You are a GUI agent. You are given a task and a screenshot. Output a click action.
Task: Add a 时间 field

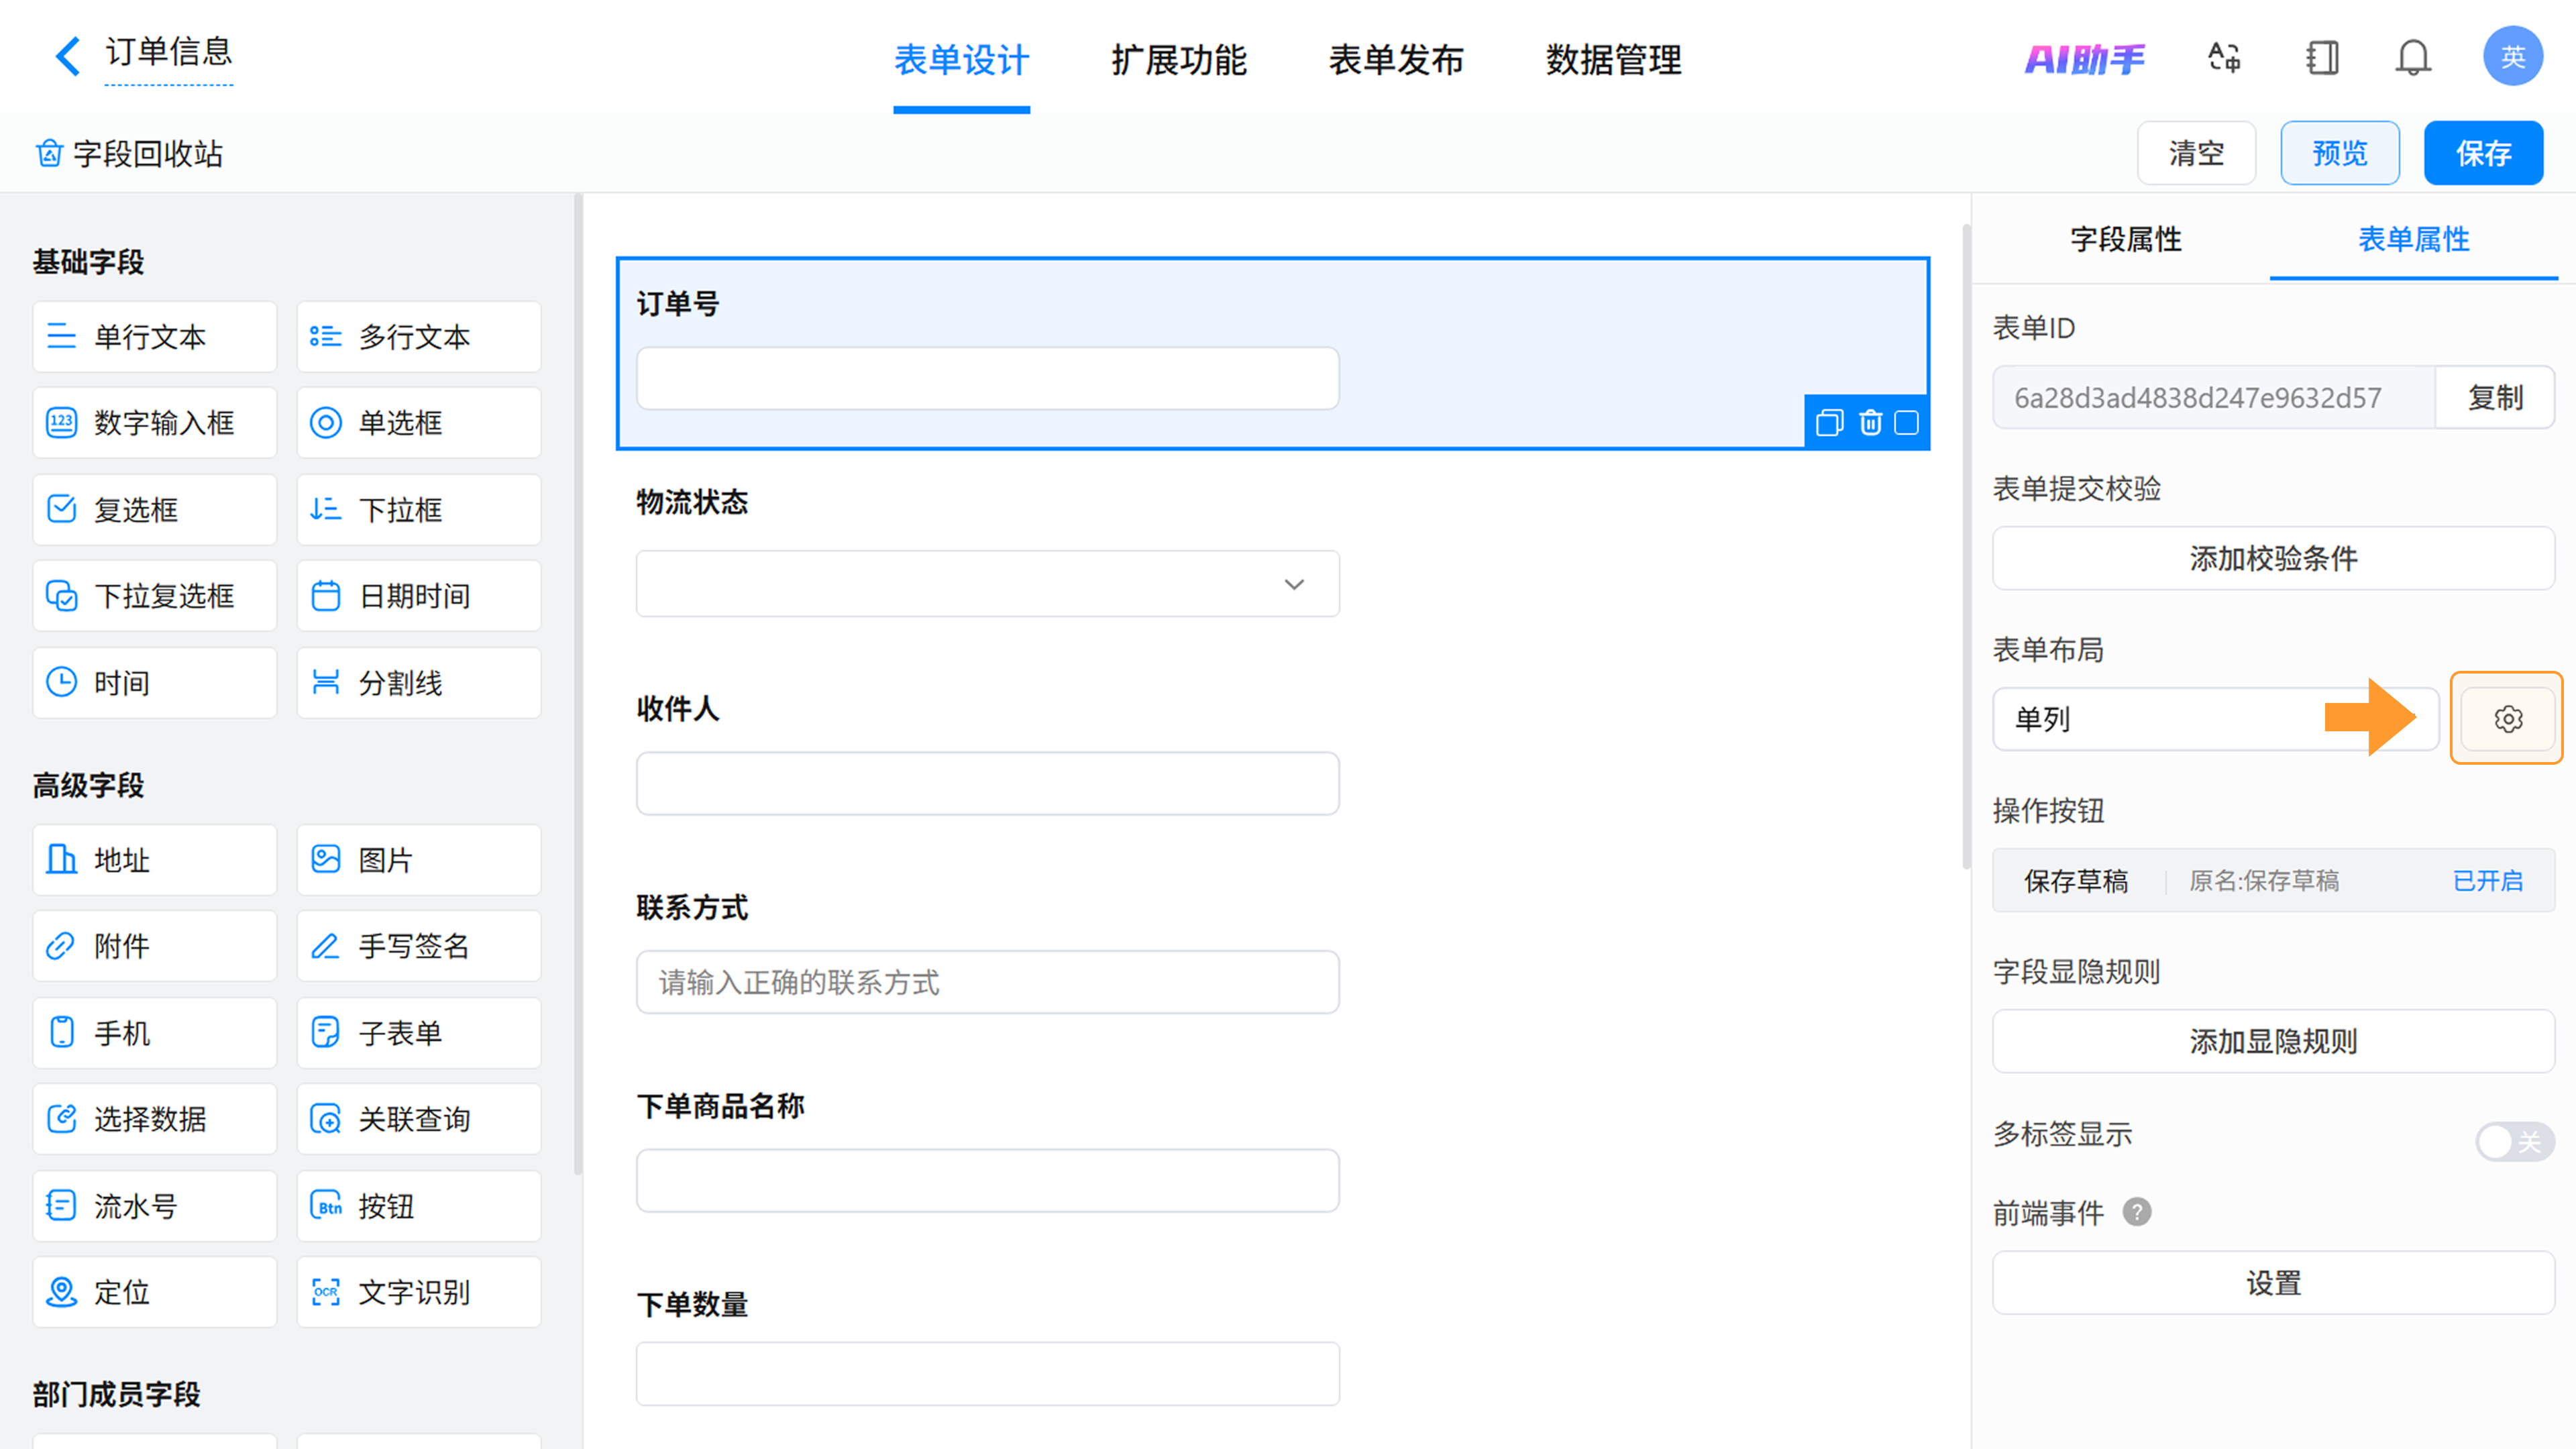tap(154, 683)
